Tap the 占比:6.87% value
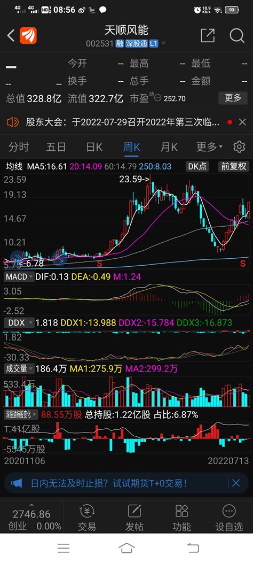 pos(176,415)
